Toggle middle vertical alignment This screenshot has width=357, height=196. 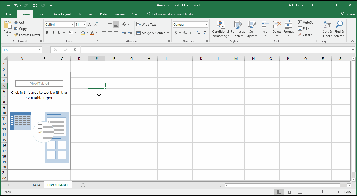tap(110, 24)
